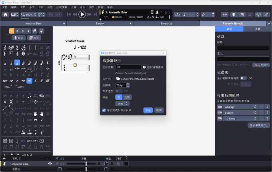Click the add track plus icon
The width and height of the screenshot is (272, 172).
pos(4,158)
